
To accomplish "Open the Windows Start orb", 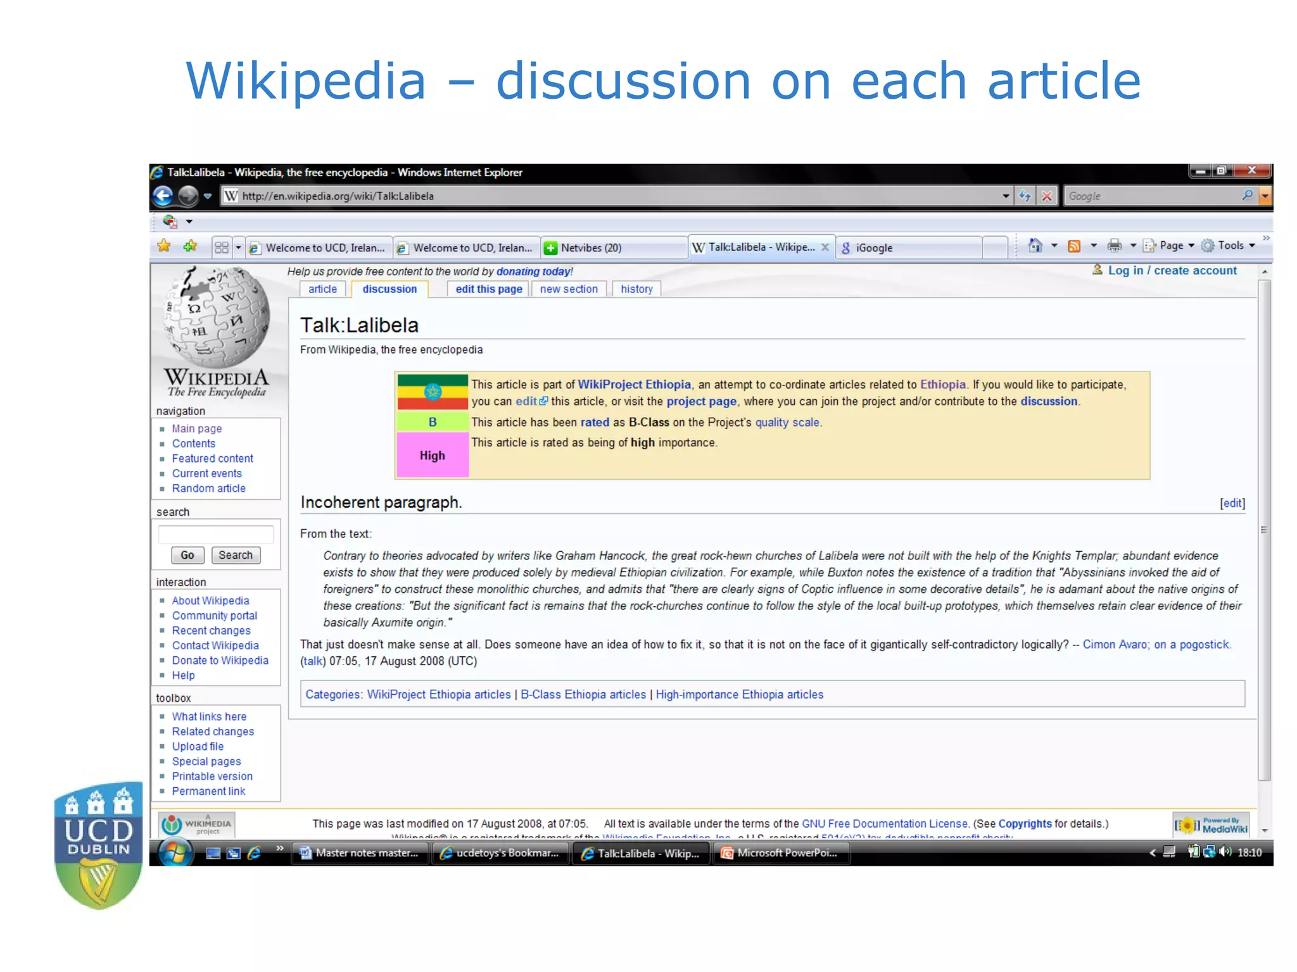I will 175,852.
